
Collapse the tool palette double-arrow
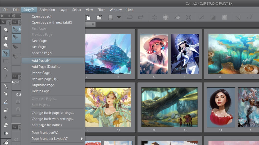3,16
